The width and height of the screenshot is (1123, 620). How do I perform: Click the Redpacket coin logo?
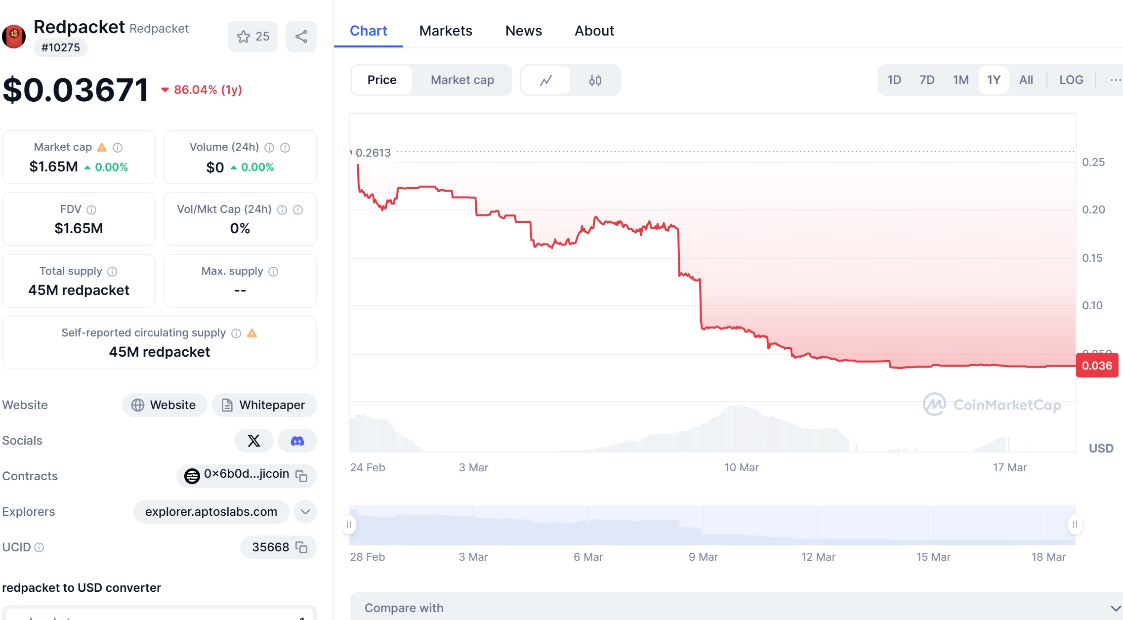tap(14, 37)
